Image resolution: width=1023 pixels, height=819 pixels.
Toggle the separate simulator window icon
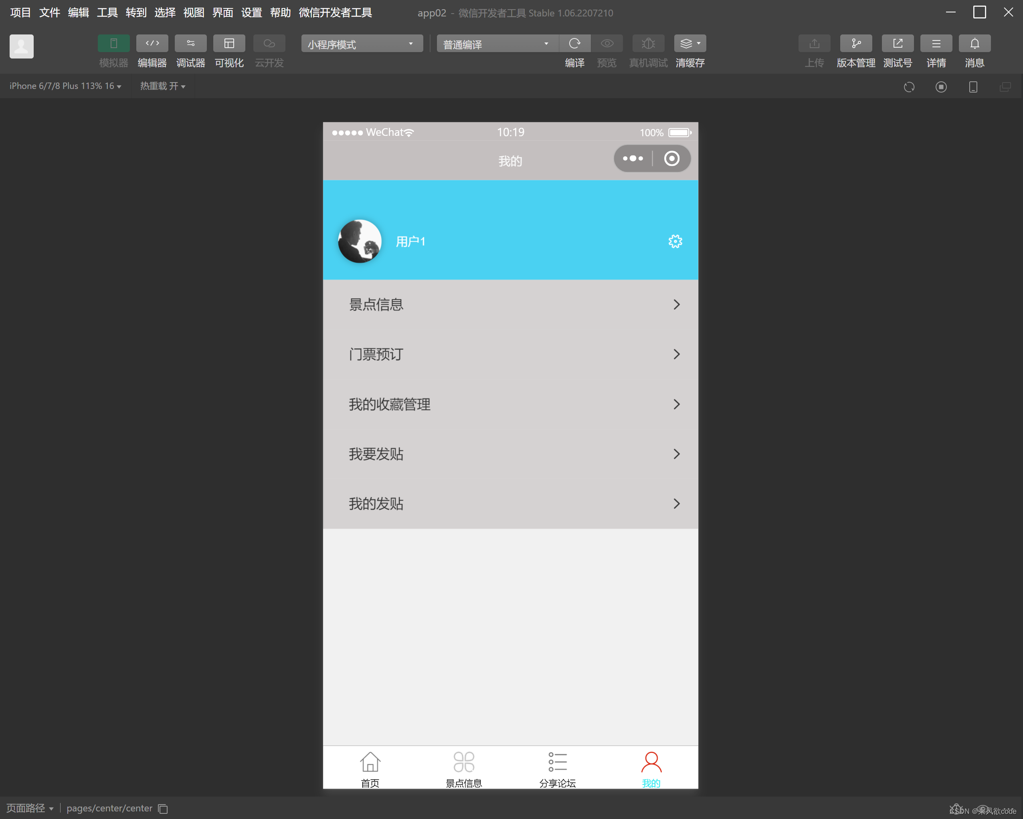[1005, 87]
